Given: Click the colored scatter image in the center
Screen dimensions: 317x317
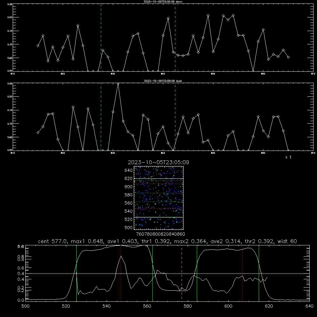Looking at the screenshot, I should (158, 198).
